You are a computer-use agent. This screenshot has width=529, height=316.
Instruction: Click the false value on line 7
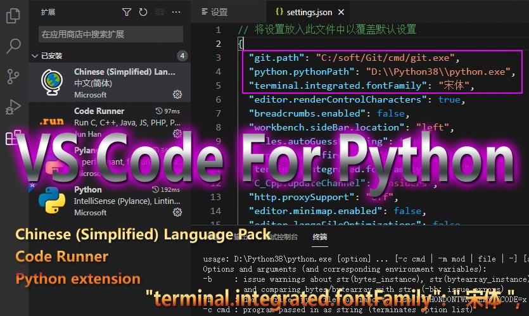[391, 113]
